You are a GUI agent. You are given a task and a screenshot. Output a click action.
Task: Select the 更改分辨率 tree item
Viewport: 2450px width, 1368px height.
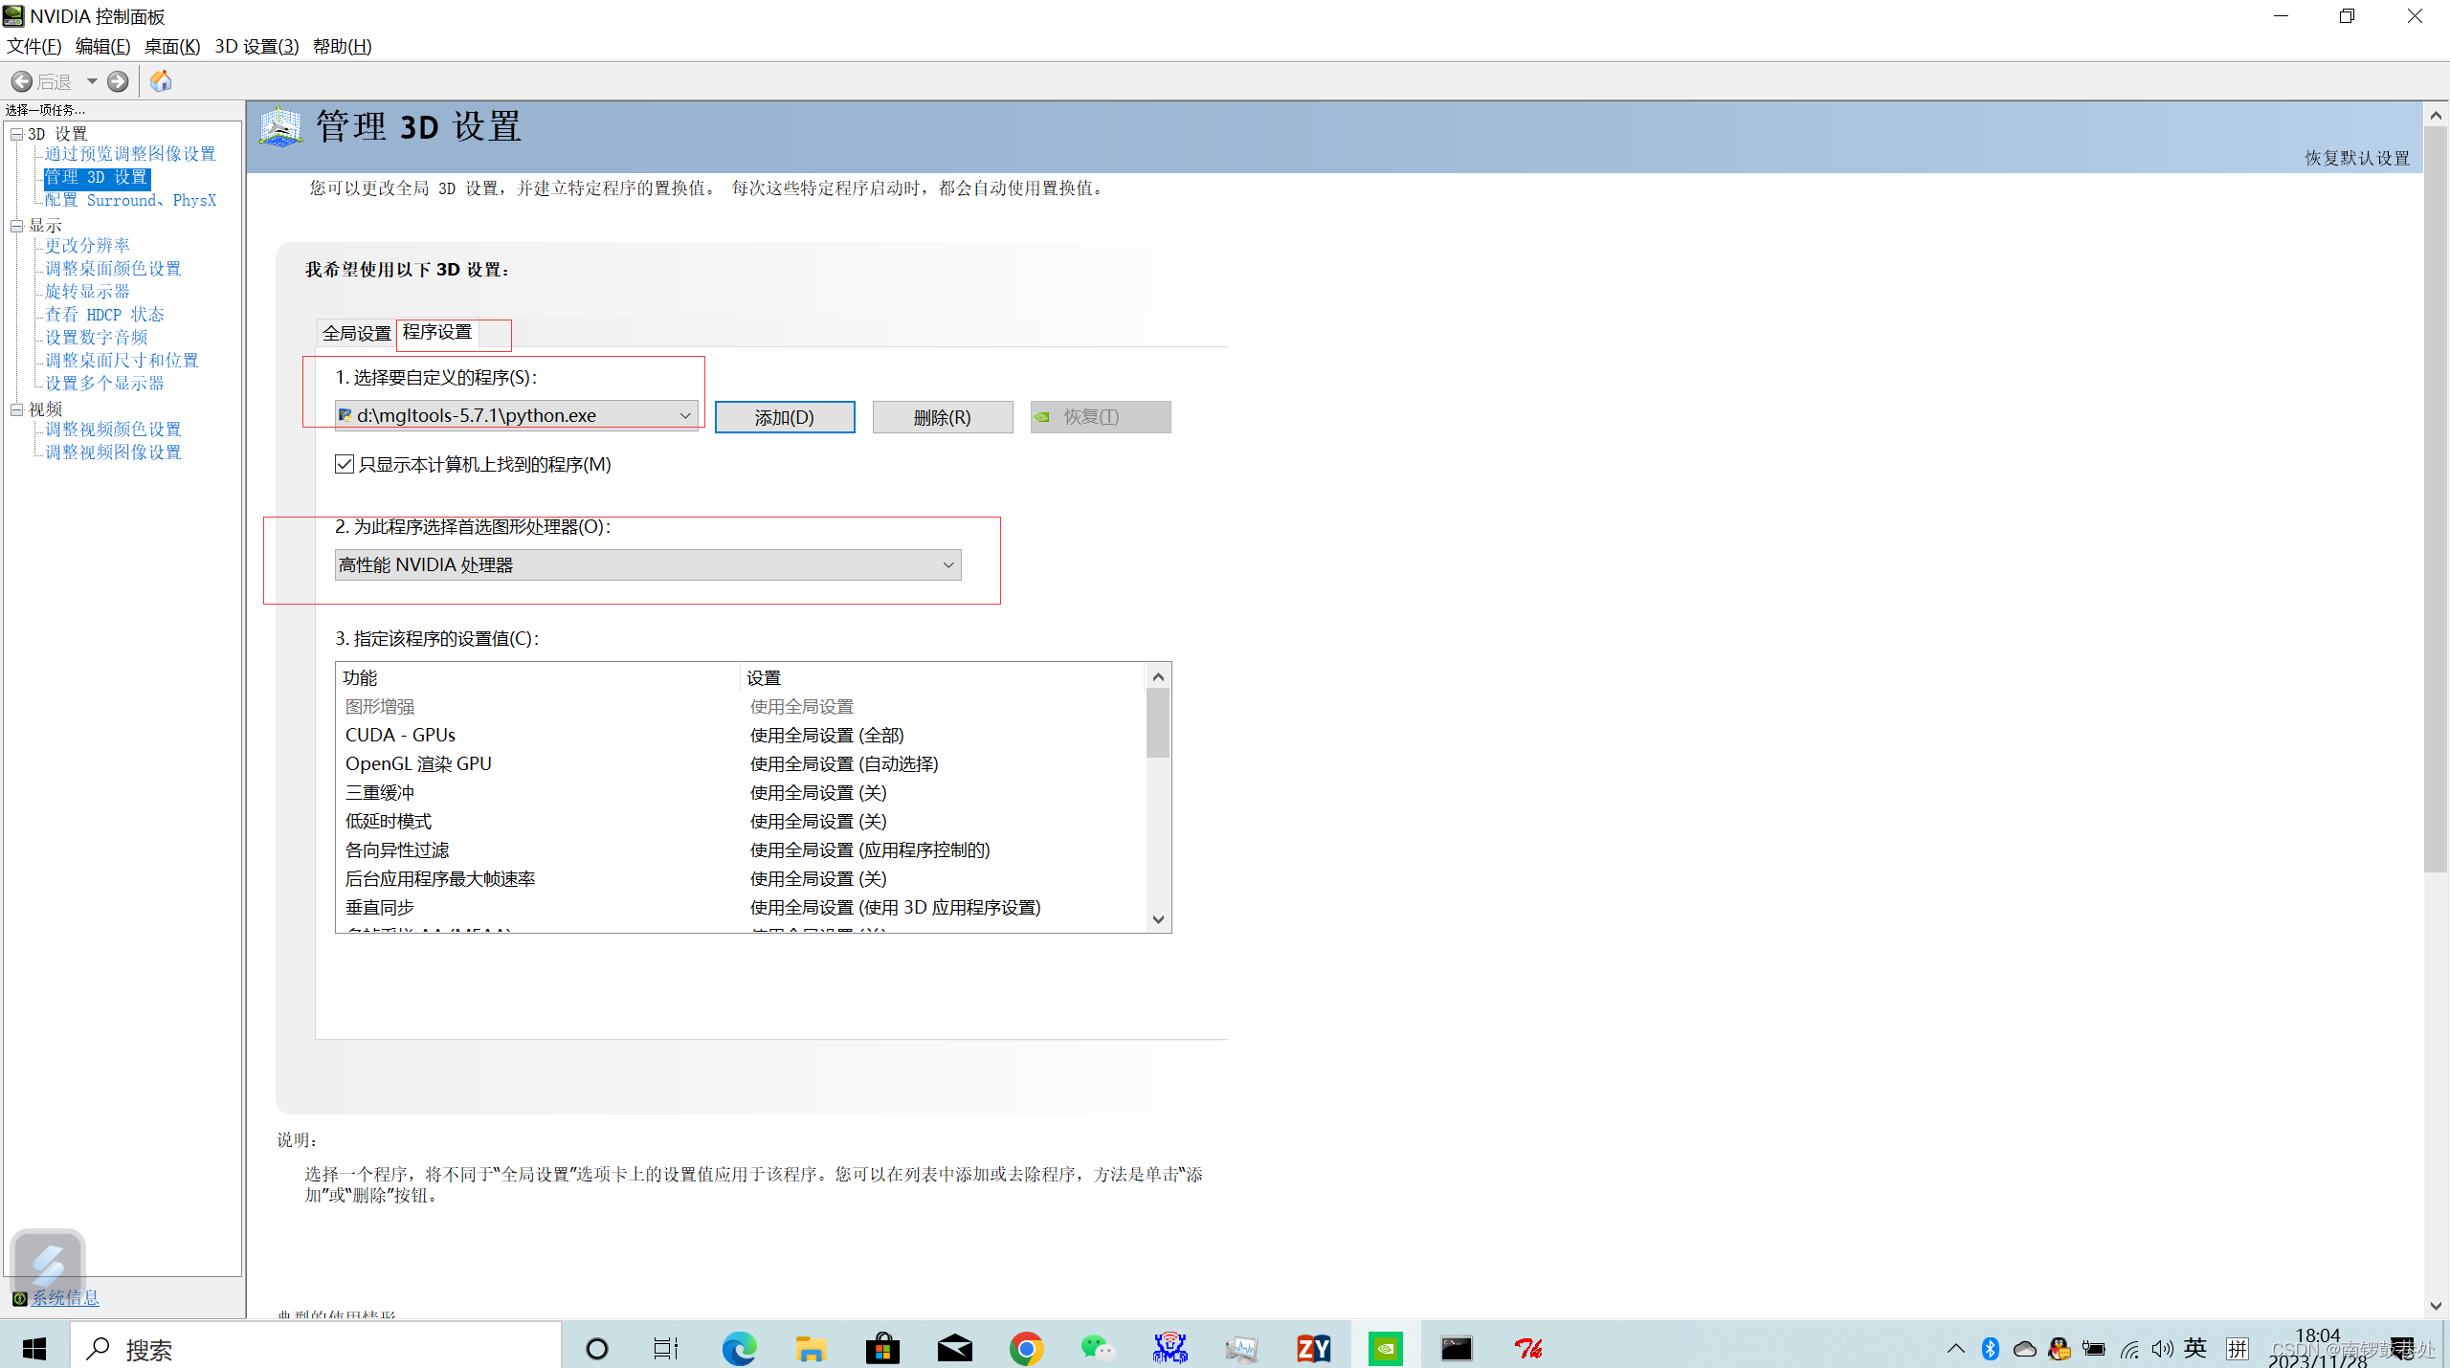[x=87, y=245]
